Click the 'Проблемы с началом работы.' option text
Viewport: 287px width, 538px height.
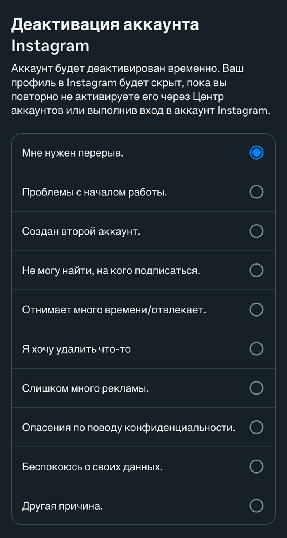[x=95, y=192]
